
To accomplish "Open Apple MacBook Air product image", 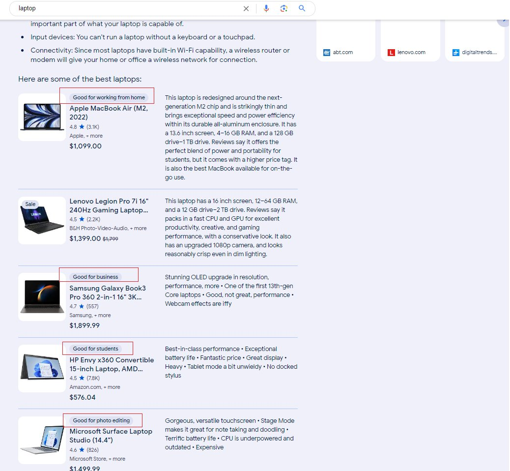I will (42, 118).
